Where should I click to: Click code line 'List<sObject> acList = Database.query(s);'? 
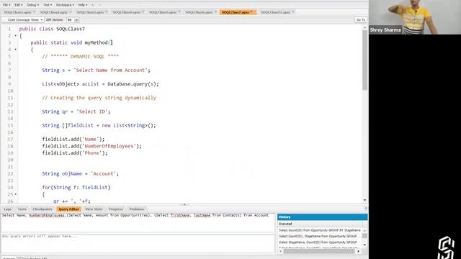point(100,84)
